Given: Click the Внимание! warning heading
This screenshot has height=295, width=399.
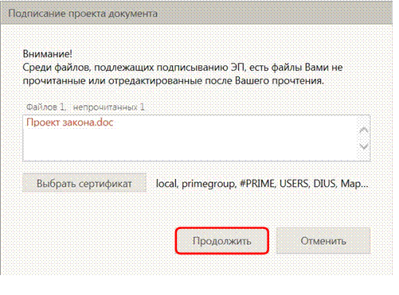Looking at the screenshot, I should pyautogui.click(x=48, y=54).
